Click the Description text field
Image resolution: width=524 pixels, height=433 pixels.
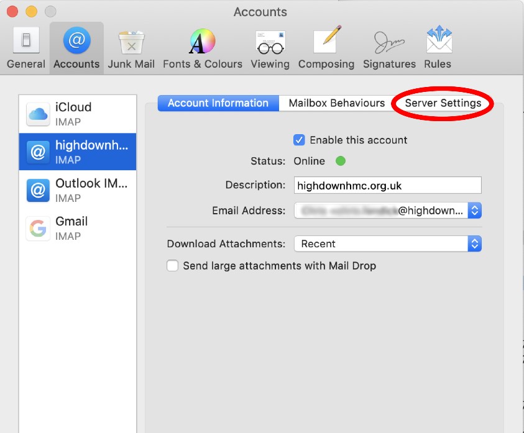(388, 185)
